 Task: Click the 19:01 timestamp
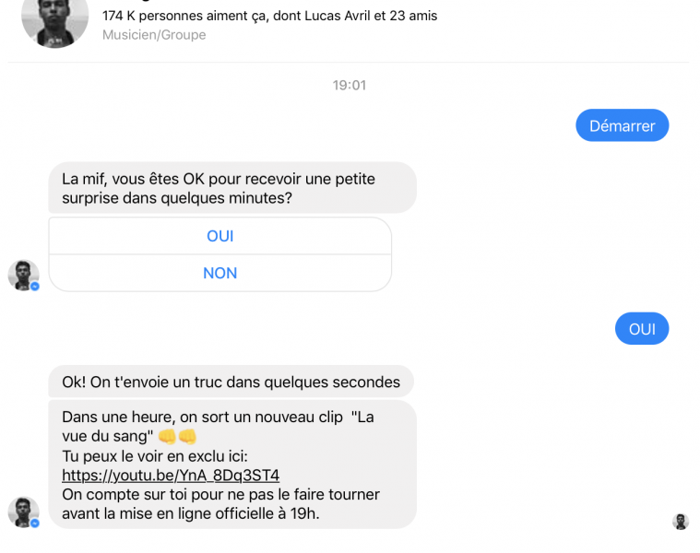350,85
